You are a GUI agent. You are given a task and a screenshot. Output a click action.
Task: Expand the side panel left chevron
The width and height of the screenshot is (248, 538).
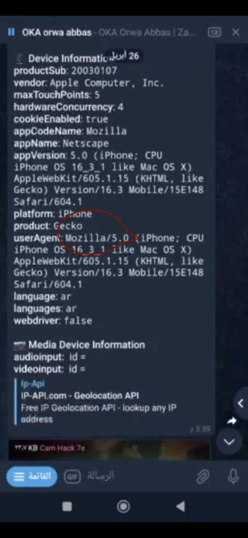[x=240, y=403]
